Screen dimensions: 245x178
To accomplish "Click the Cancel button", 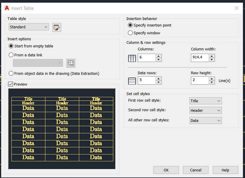I will click(x=196, y=170).
